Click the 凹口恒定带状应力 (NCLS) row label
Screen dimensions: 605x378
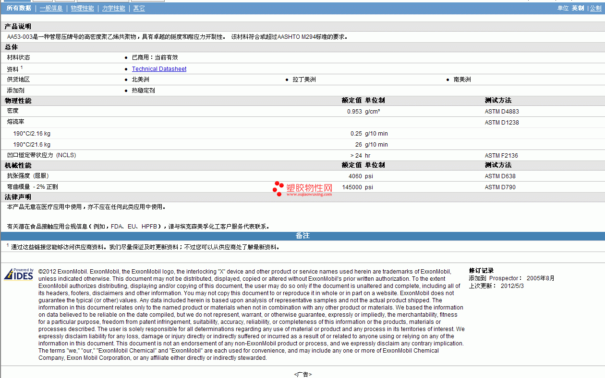point(41,155)
